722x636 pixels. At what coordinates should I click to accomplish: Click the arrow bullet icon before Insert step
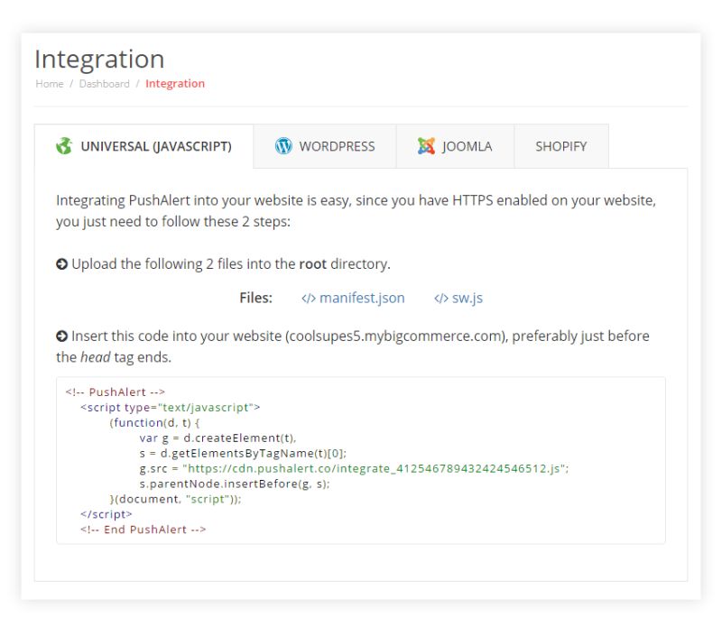(61, 336)
